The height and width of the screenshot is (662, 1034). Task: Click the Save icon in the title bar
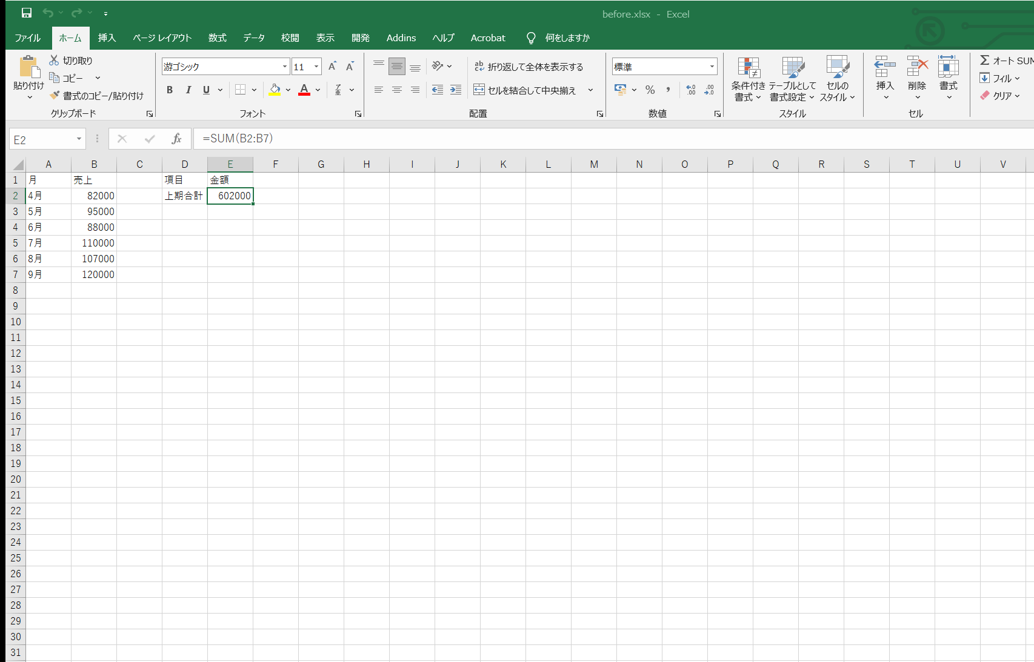(x=27, y=13)
